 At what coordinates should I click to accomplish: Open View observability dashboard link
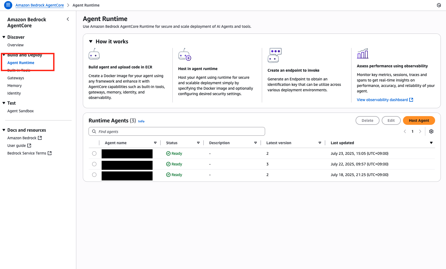pos(385,100)
